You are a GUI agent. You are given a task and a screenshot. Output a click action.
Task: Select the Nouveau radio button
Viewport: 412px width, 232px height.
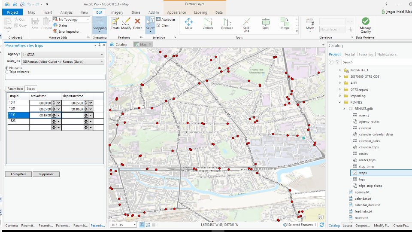[7, 68]
